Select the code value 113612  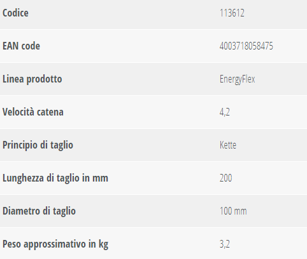point(232,13)
